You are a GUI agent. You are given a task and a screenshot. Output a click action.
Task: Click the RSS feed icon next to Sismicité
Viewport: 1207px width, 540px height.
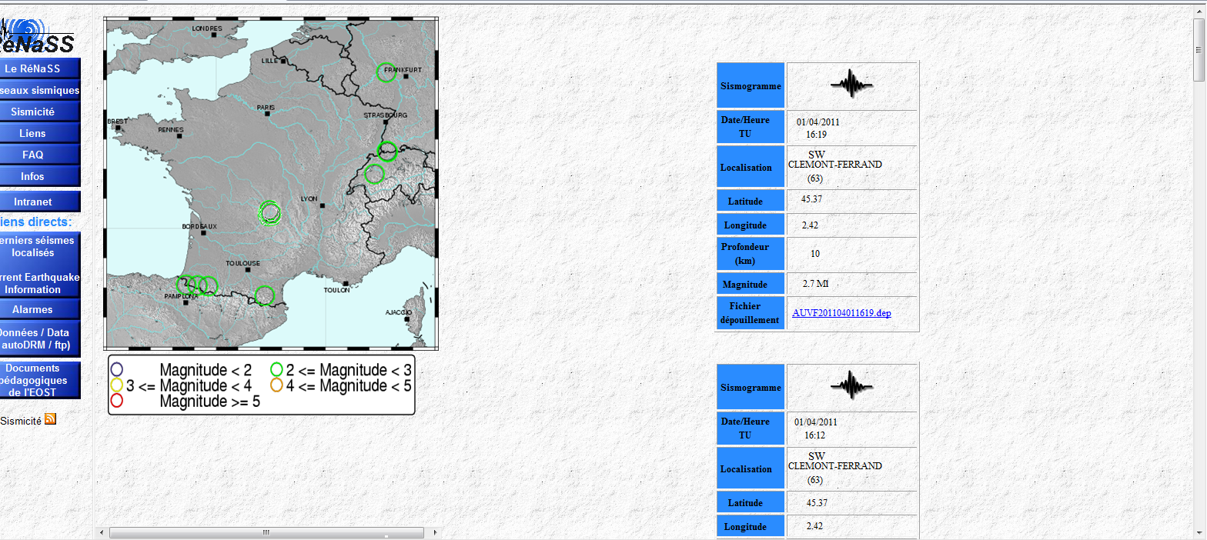pyautogui.click(x=50, y=419)
